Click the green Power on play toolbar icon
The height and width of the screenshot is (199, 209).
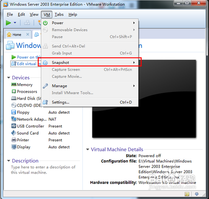point(8,23)
